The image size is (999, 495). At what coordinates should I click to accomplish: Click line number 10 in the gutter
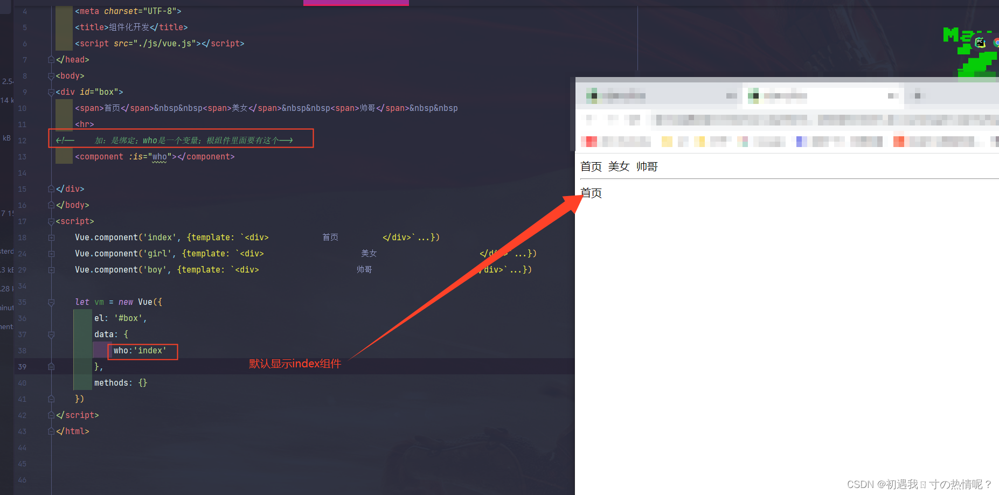[22, 108]
